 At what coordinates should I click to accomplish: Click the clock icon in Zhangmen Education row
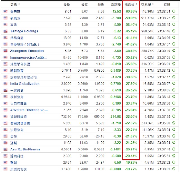tap(174, 51)
